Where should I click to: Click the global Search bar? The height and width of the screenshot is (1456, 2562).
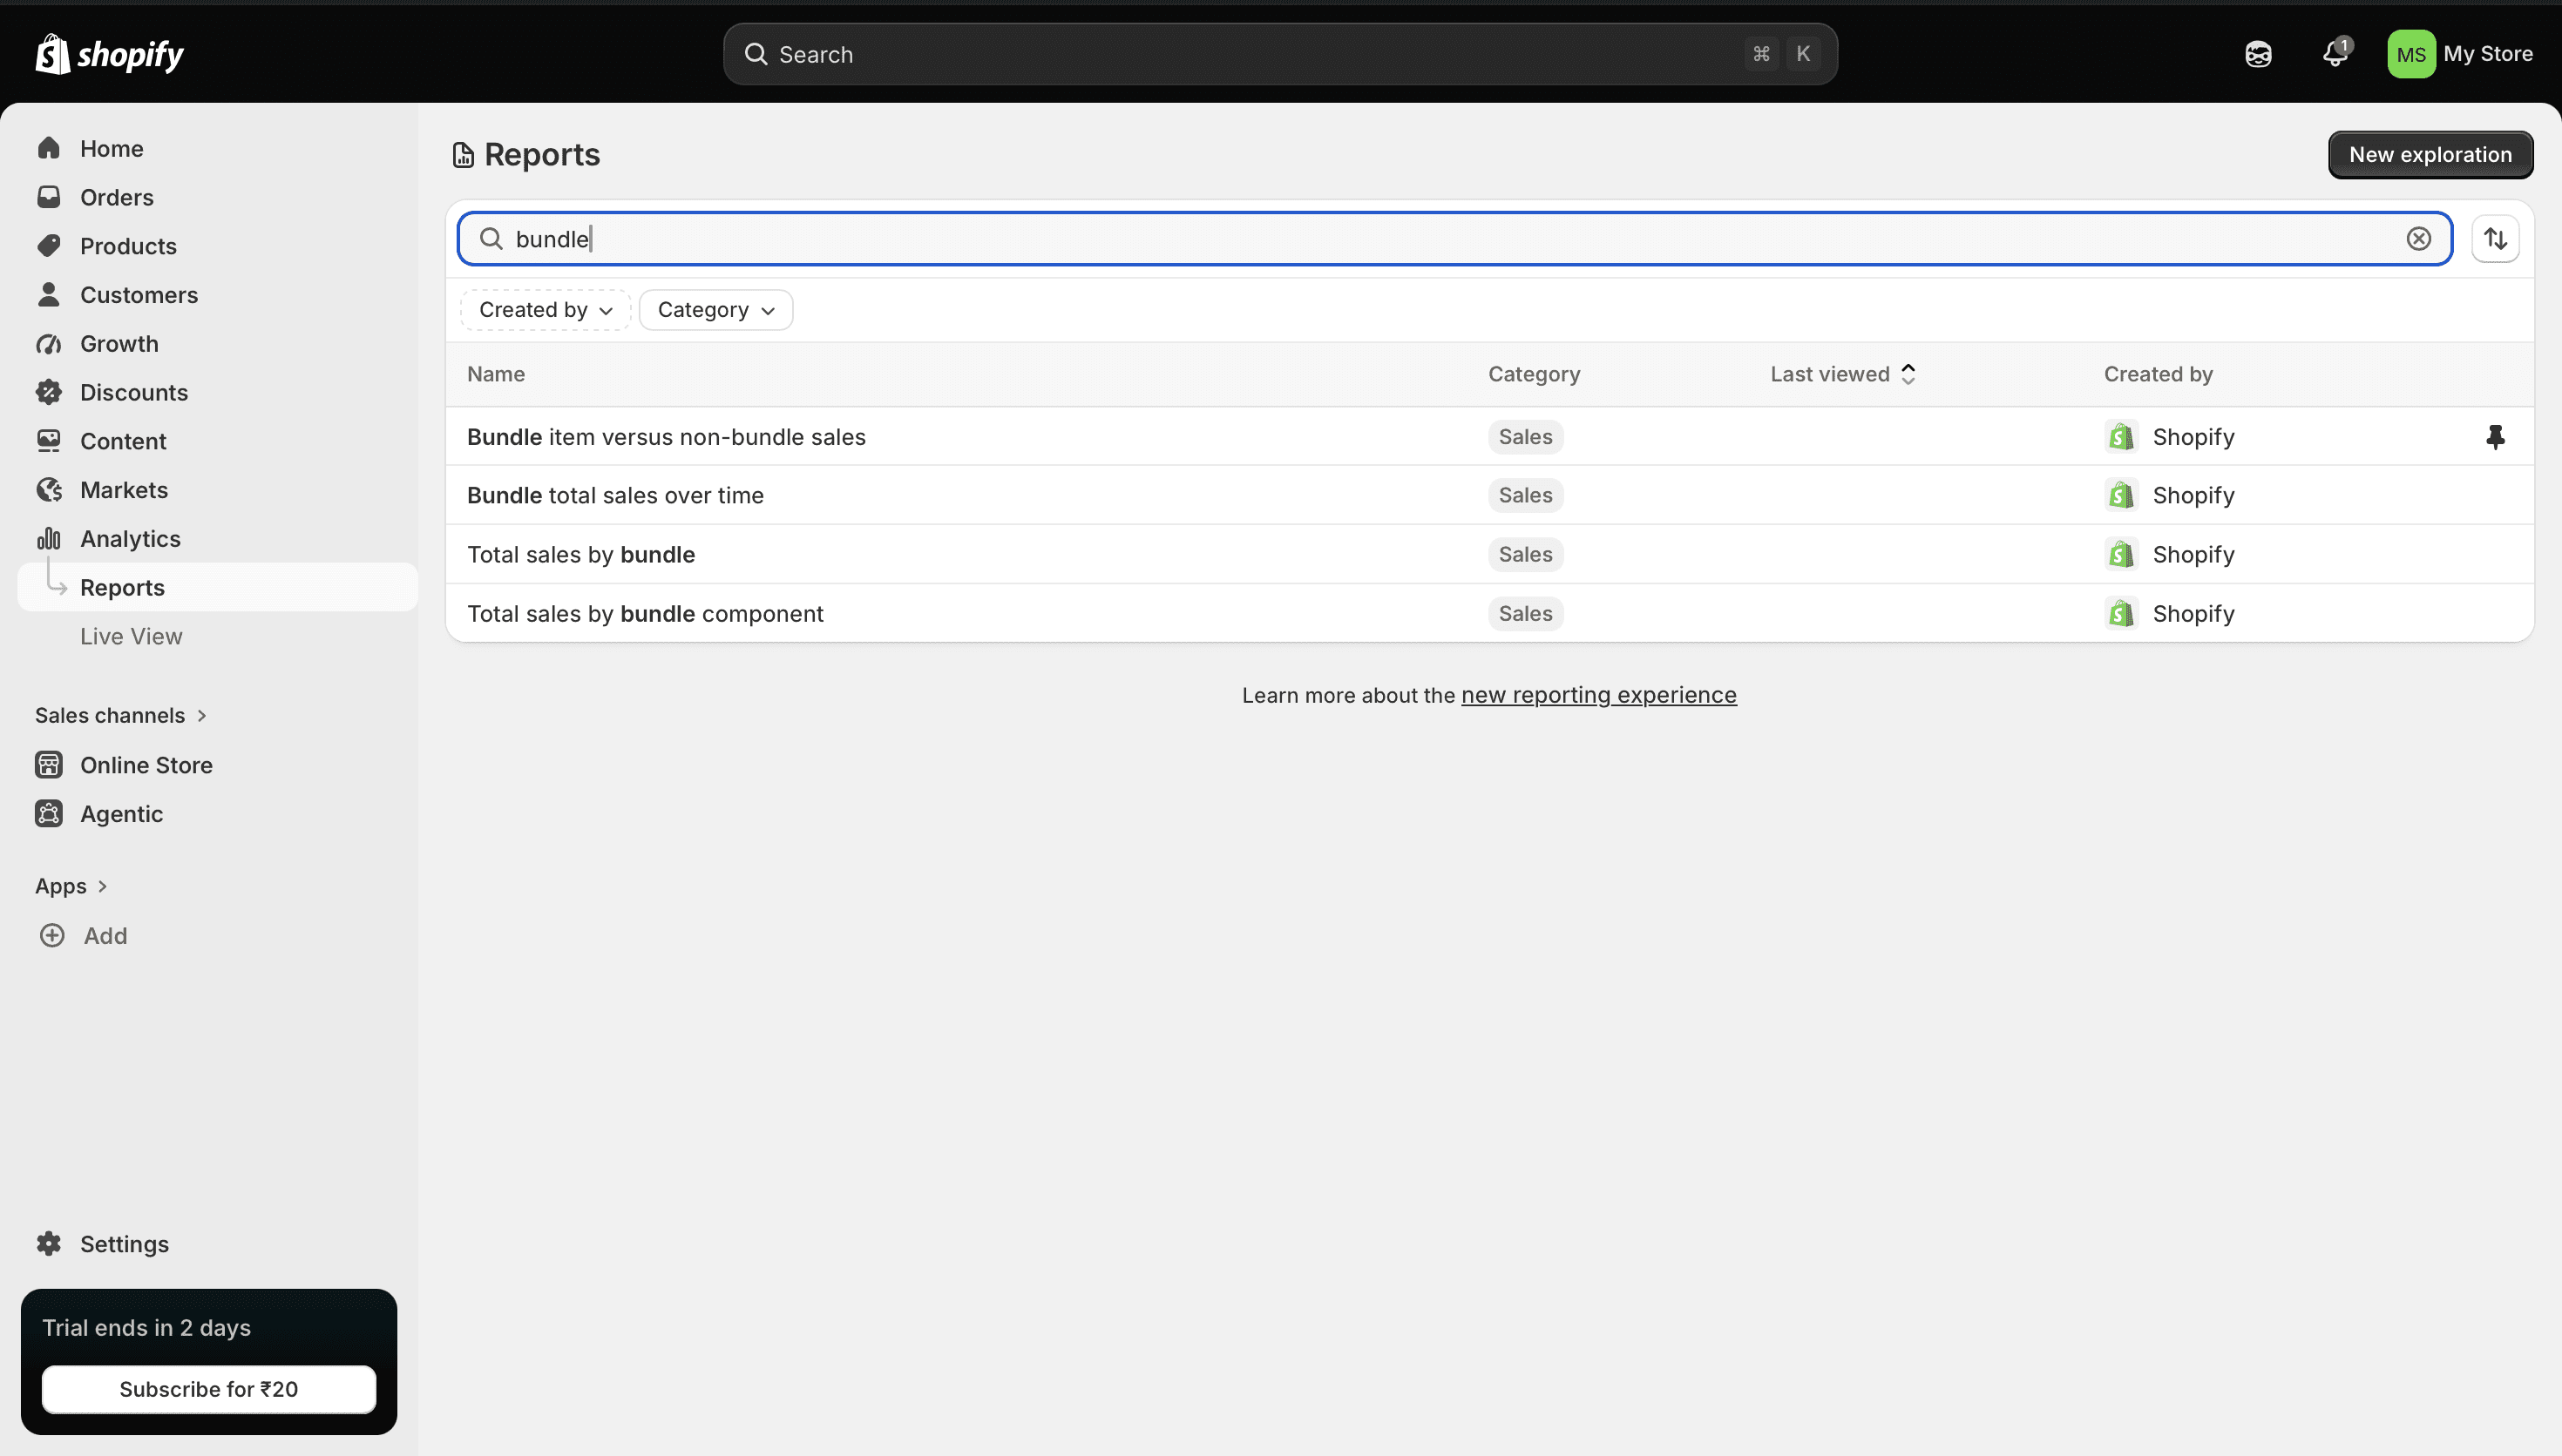tap(1279, 54)
